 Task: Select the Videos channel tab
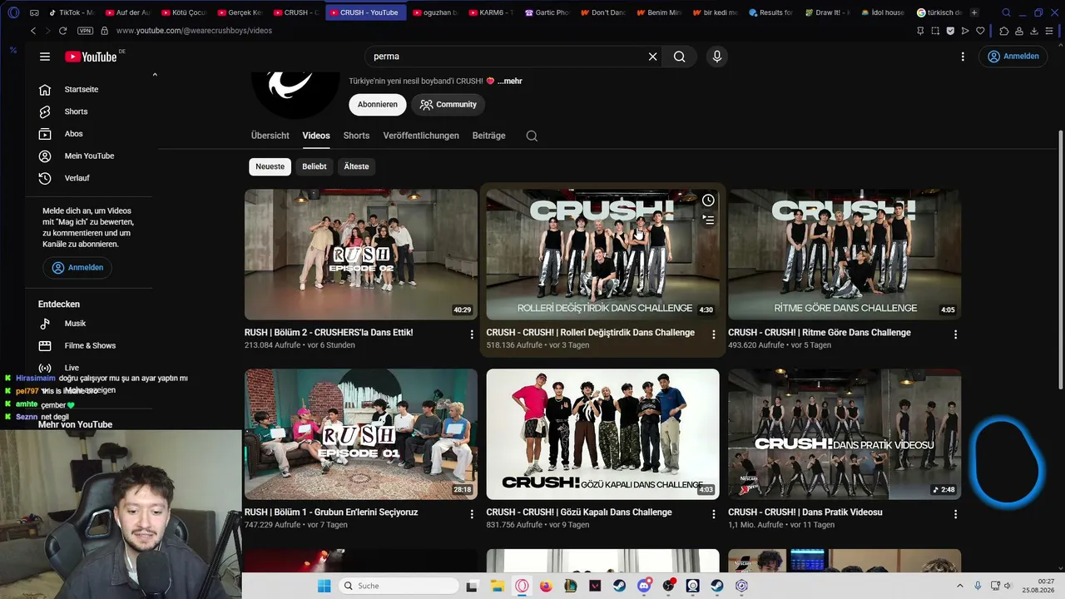coord(316,136)
